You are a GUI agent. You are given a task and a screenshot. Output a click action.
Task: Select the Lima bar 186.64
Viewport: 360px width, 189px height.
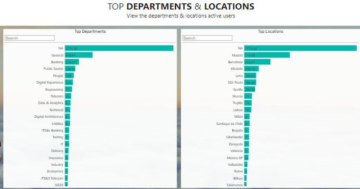coord(250,76)
